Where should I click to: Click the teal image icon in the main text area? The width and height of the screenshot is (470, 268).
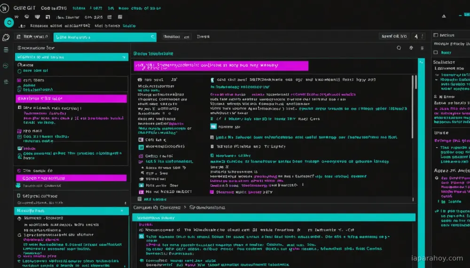click(x=213, y=127)
